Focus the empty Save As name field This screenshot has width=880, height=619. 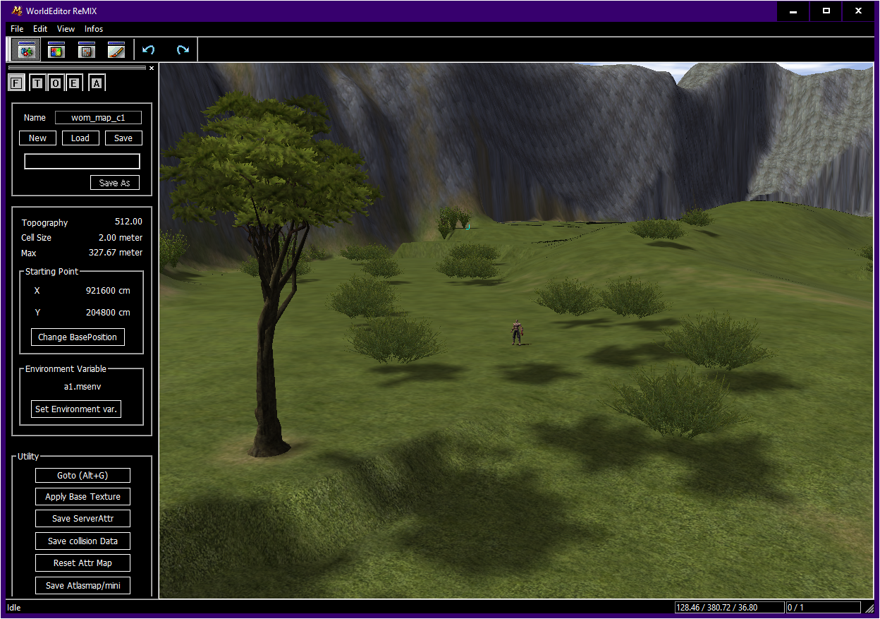tap(82, 162)
